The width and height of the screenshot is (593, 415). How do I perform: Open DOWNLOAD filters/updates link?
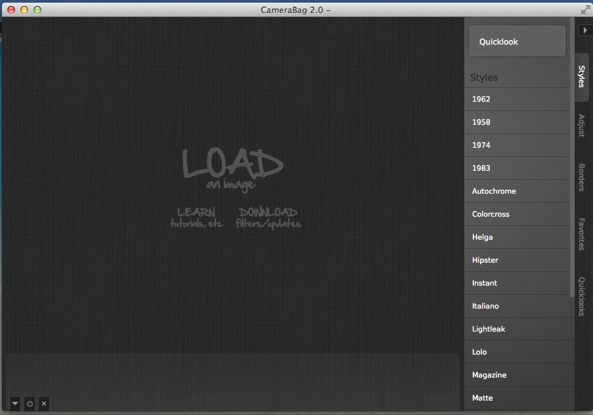click(x=268, y=218)
